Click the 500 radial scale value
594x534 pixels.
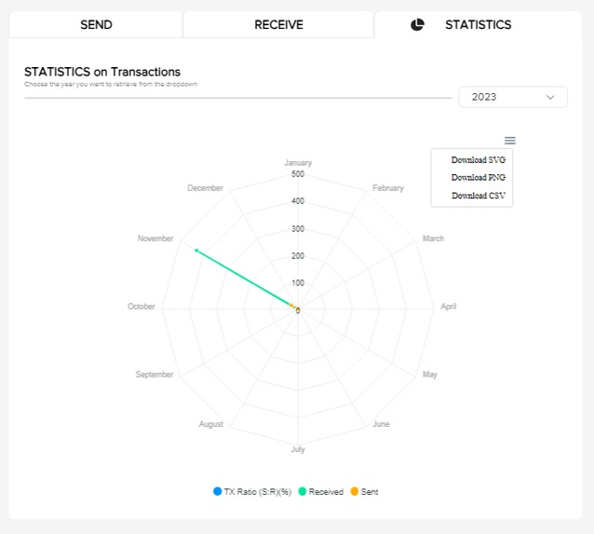tap(298, 174)
